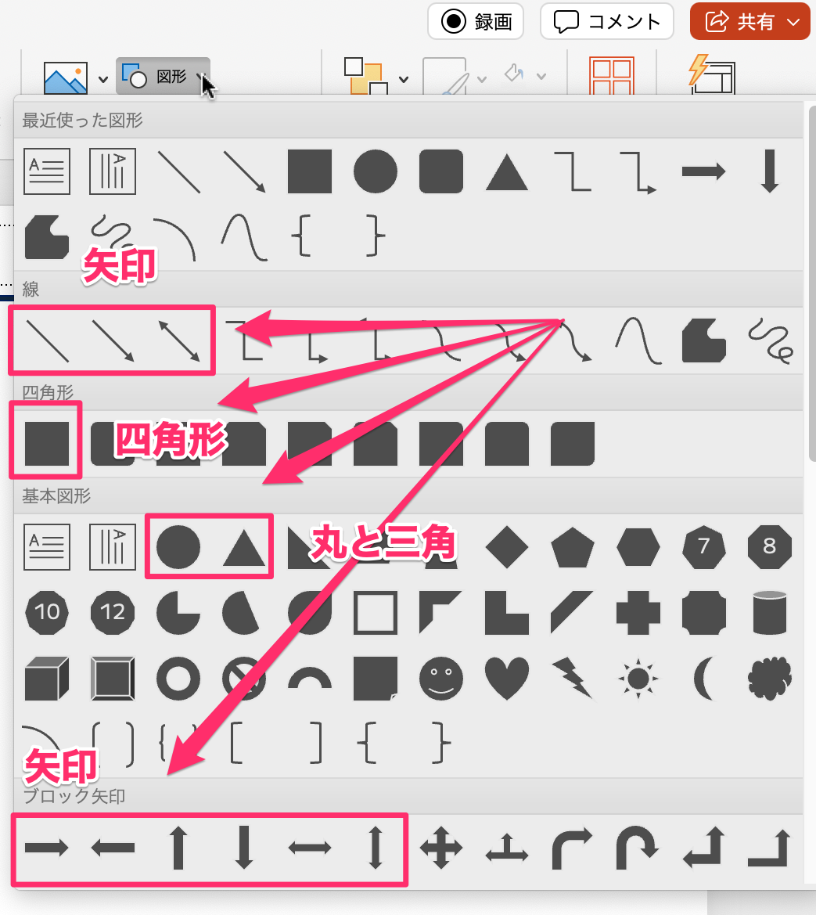Choose single-arrow line in the 線 section
Image resolution: width=816 pixels, height=915 pixels.
coord(113,340)
